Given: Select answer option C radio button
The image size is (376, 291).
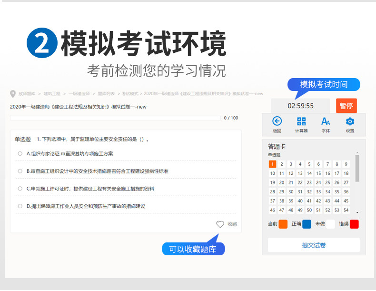Looking at the screenshot, I should pyautogui.click(x=20, y=189).
